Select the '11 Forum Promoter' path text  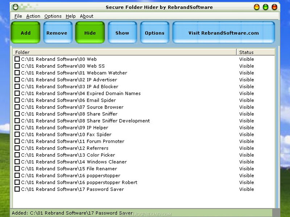click(73, 141)
